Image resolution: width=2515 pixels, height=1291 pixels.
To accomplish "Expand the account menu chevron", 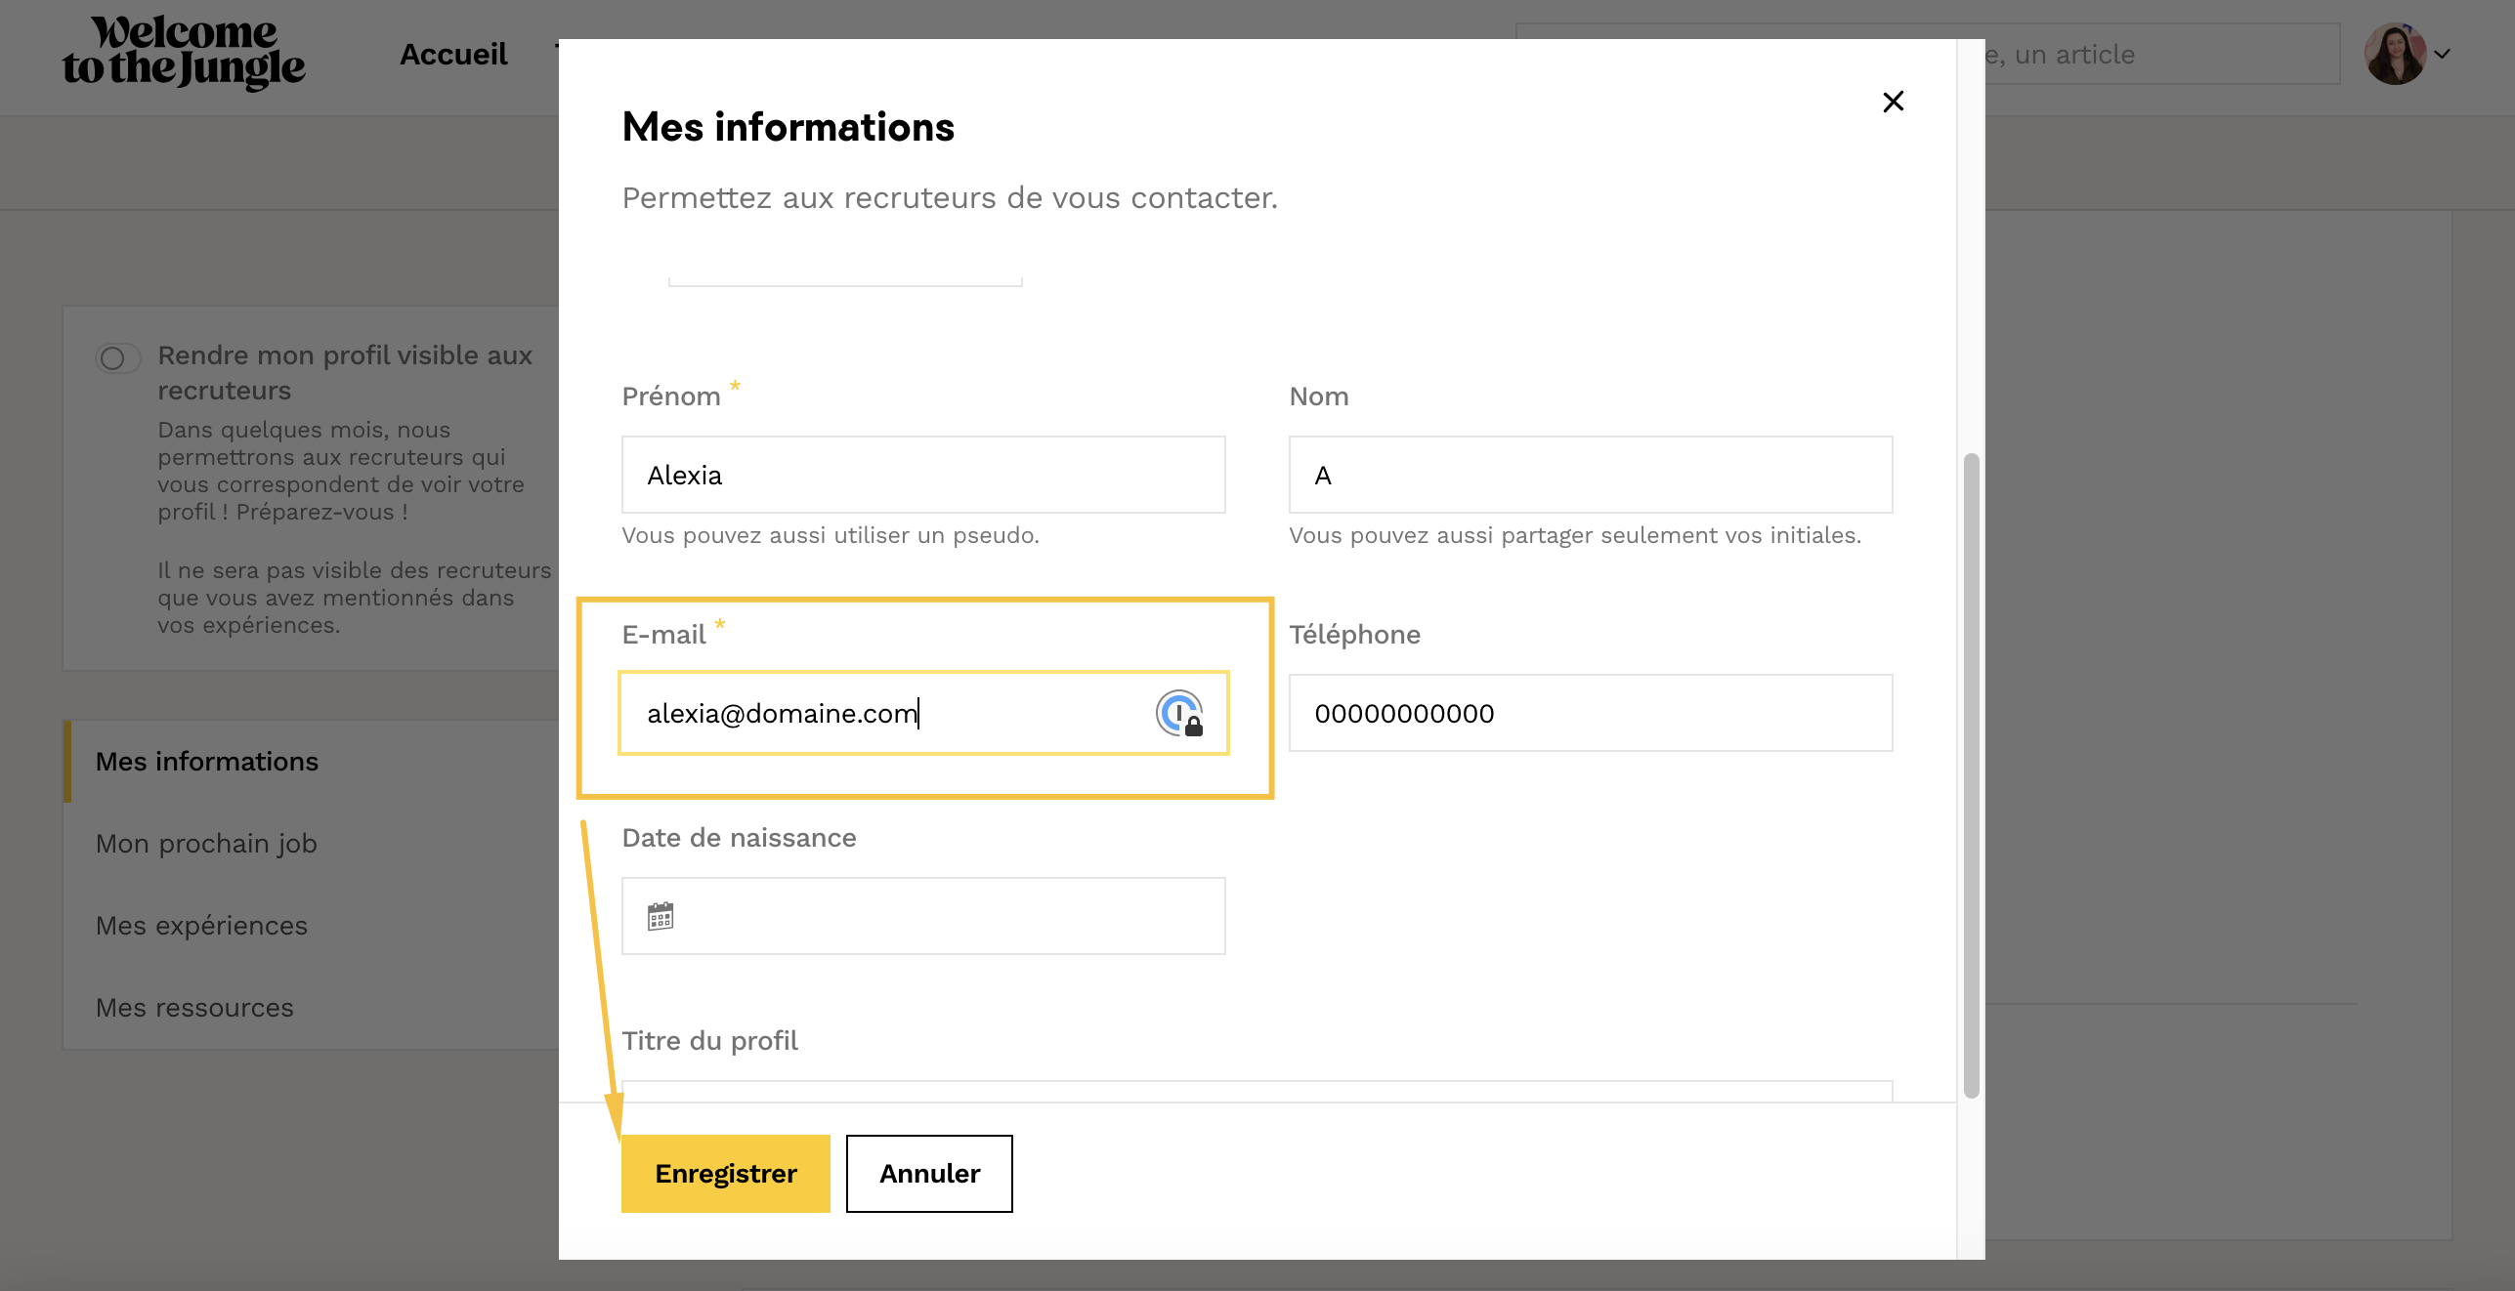I will (x=2444, y=54).
